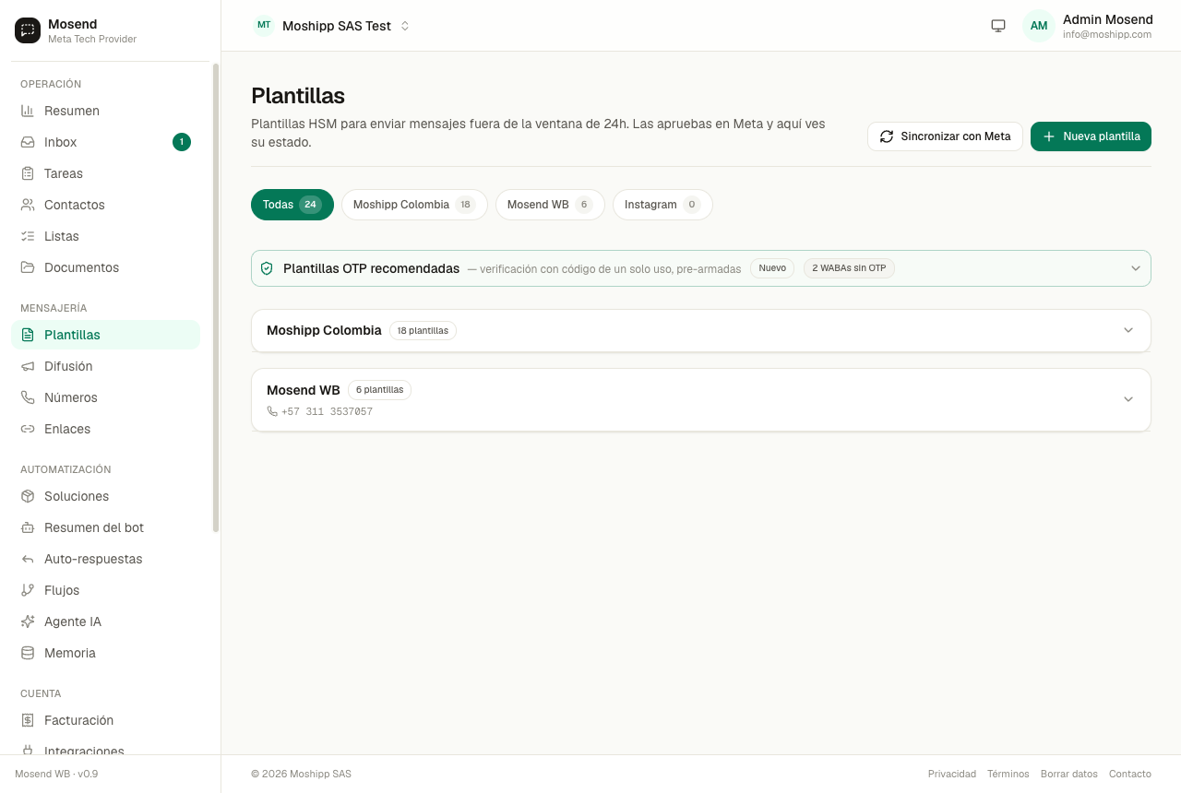
Task: Open the Términos footer link
Action: tap(1008, 774)
